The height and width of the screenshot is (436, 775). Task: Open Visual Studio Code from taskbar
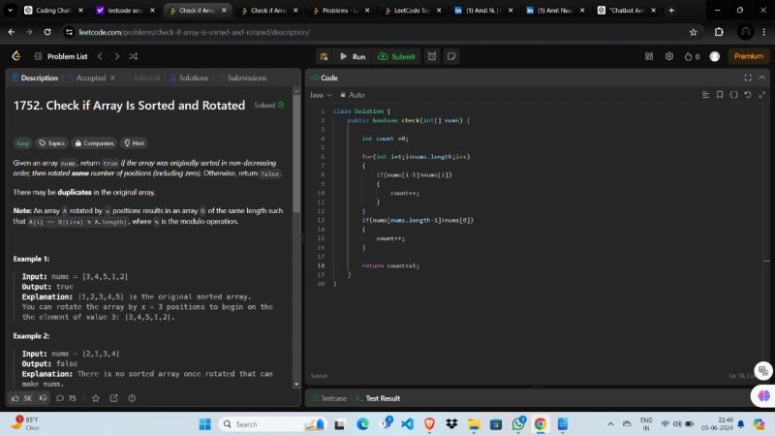[x=407, y=424]
